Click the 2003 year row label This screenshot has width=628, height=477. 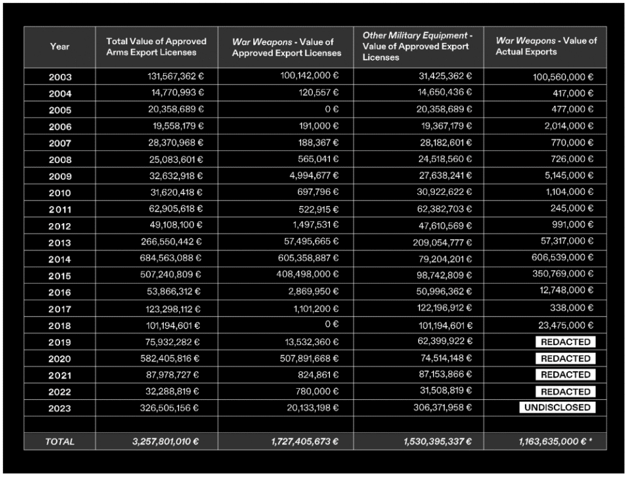(59, 77)
